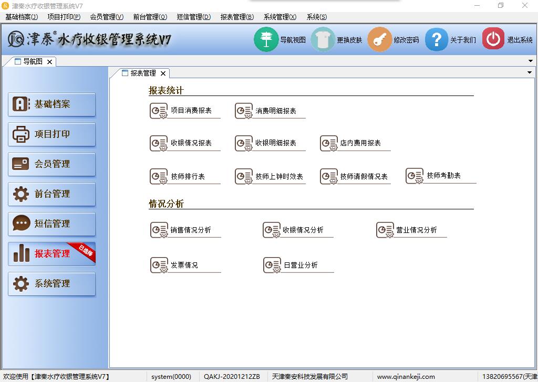Viewport: 538px width, 382px height.
Task: Open the 店内费用报表 report icon
Action: tap(329, 143)
